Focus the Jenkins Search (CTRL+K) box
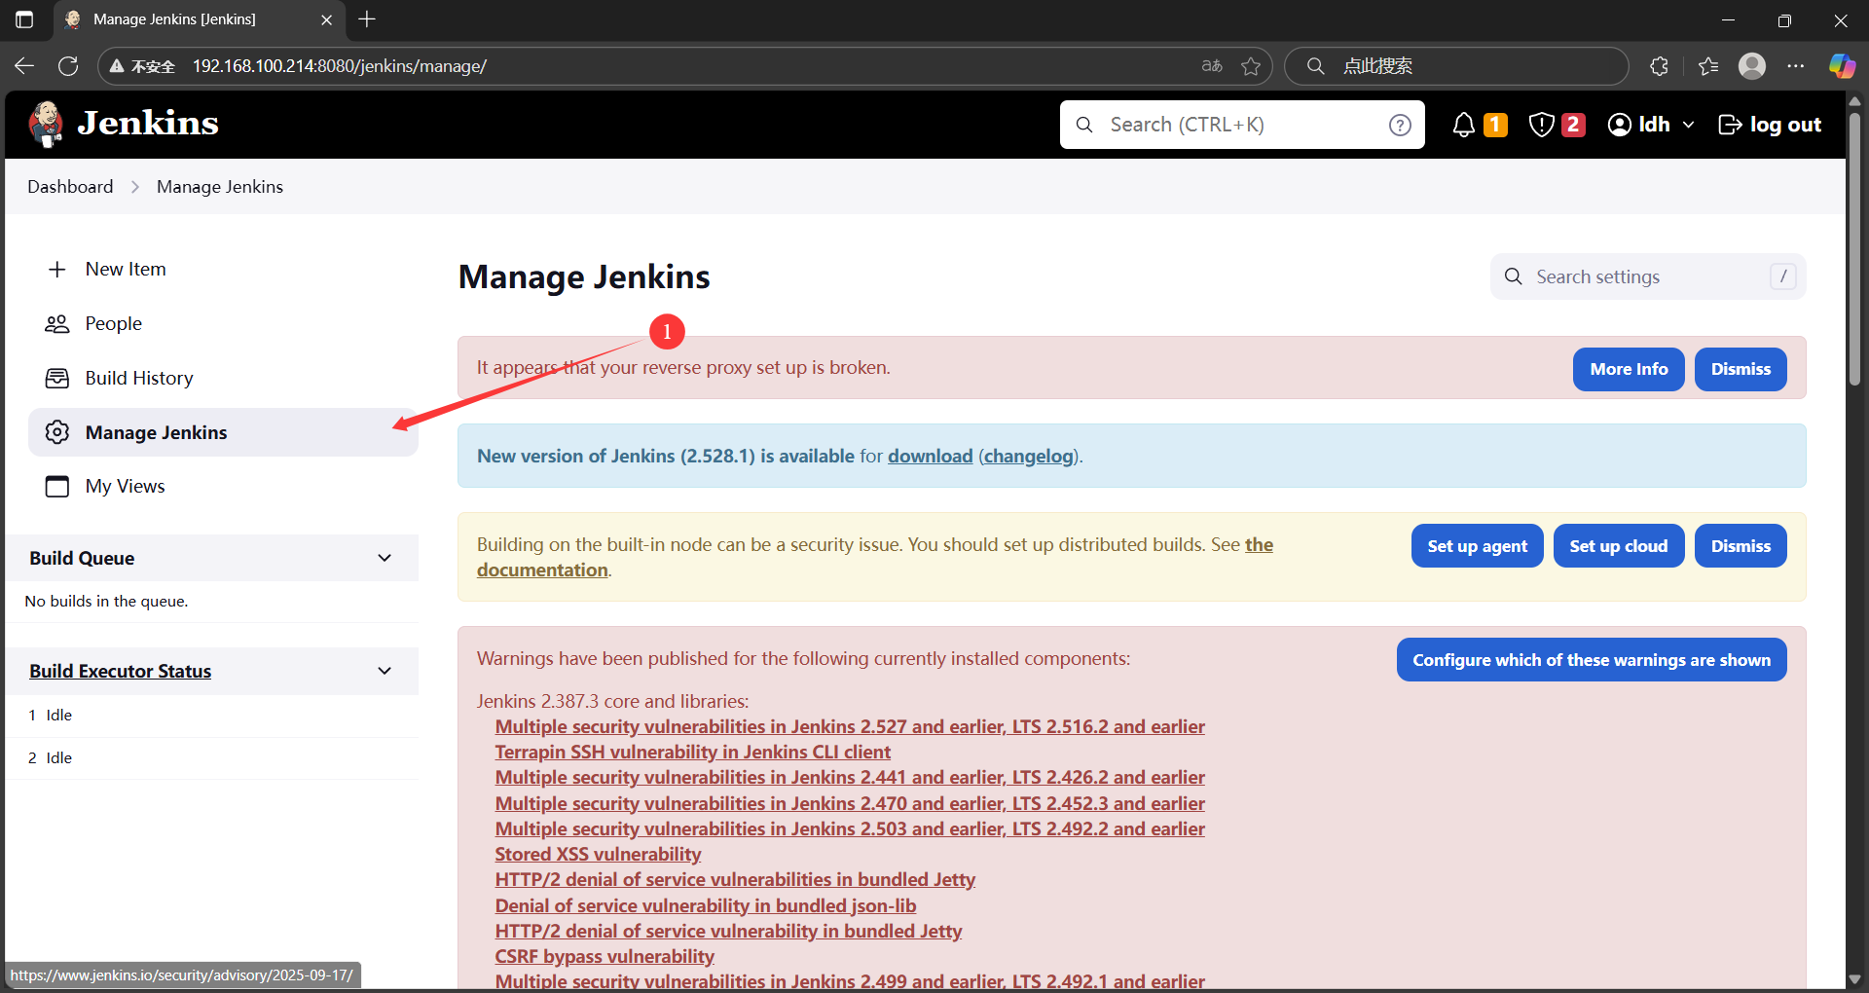Viewport: 1869px width, 993px height. (1241, 125)
